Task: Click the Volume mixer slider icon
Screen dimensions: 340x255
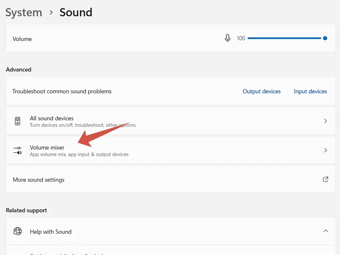Action: pos(17,151)
